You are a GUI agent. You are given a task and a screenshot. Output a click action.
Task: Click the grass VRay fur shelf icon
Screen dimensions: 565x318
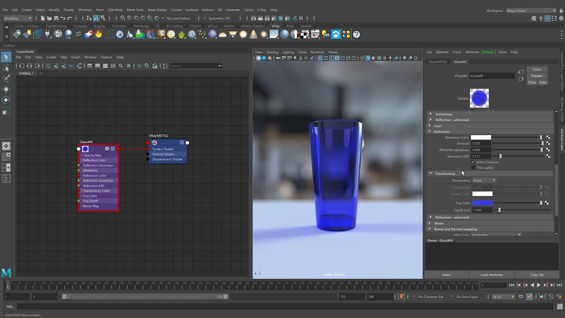(x=182, y=34)
